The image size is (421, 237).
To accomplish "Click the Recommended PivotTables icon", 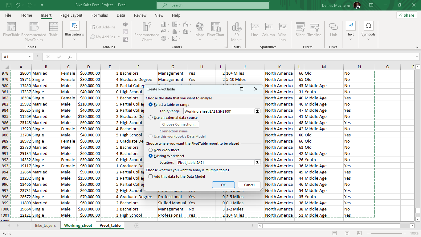I will [34, 27].
